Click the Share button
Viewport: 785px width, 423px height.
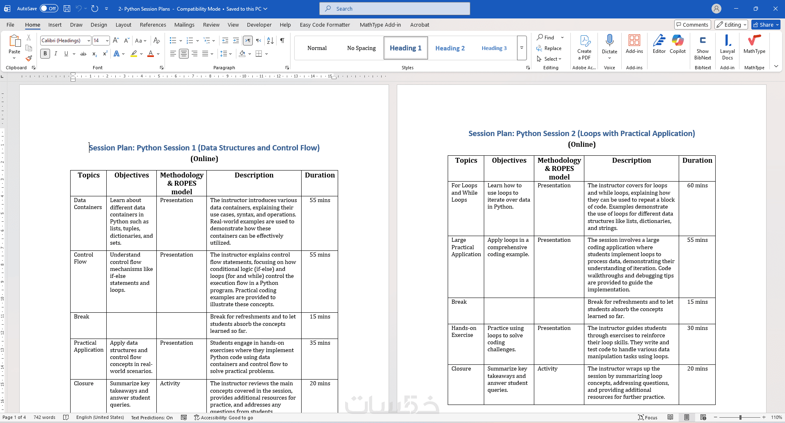click(766, 25)
